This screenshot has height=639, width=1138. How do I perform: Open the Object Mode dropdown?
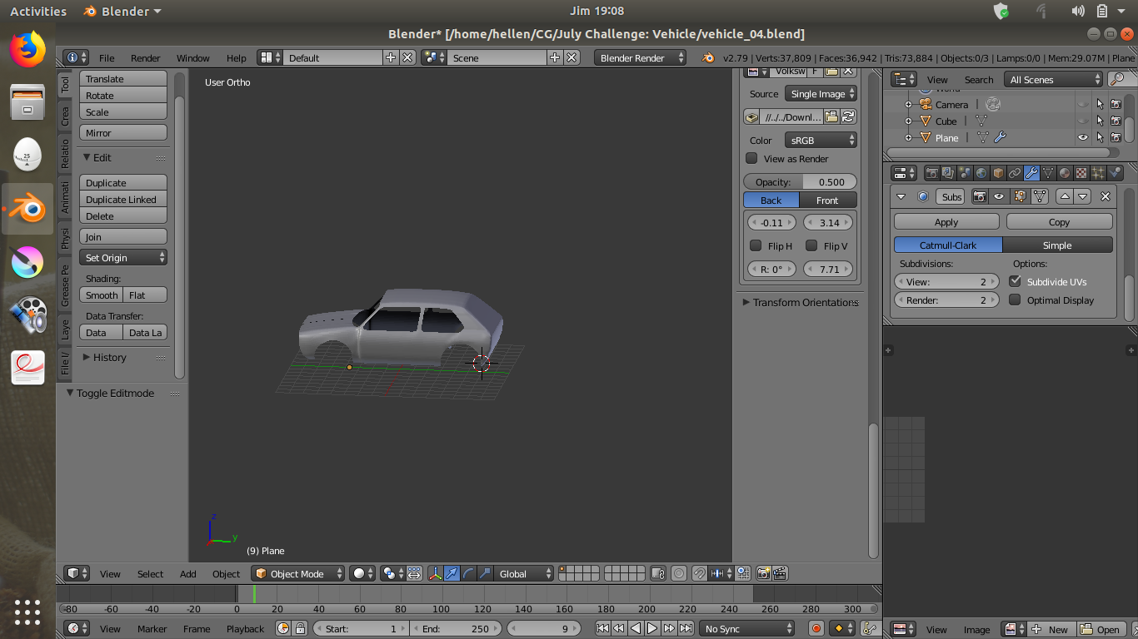tap(298, 574)
